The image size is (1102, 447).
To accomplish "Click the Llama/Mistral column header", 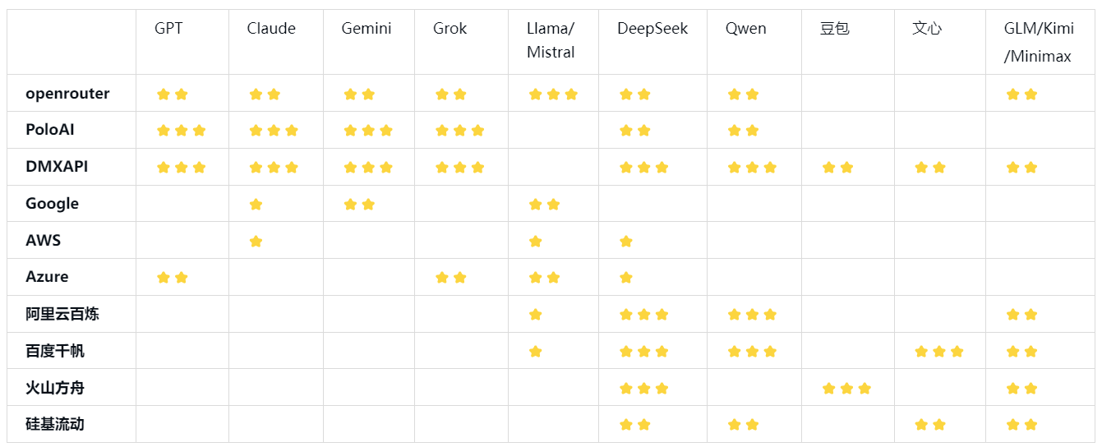I will 551,40.
